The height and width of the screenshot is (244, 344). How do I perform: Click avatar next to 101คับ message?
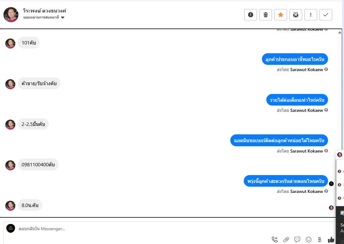click(10, 44)
